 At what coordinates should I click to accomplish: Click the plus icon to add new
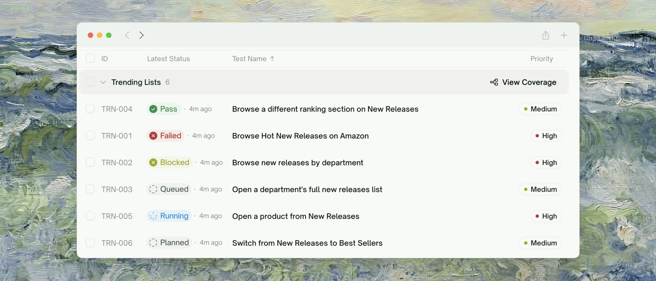coord(564,35)
